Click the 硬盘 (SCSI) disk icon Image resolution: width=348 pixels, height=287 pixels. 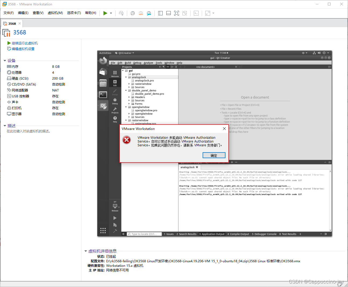9,78
